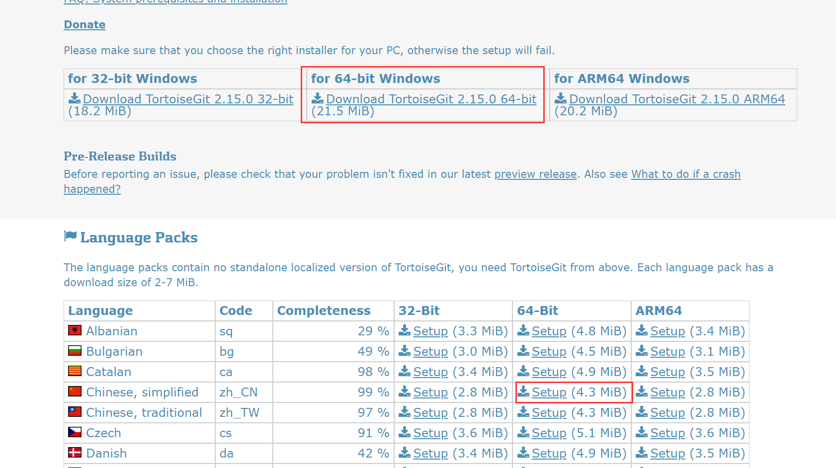This screenshot has width=836, height=468.
Task: Click the Chinese simplified flag icon
Action: click(75, 391)
